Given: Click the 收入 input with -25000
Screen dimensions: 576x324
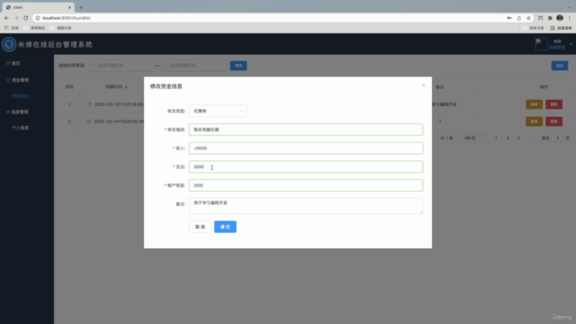Looking at the screenshot, I should tap(306, 148).
